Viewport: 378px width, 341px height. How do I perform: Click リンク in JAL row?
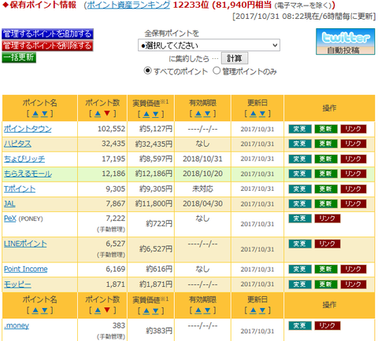tap(354, 203)
